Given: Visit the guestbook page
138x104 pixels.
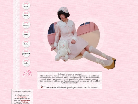Looking at the screenshot, I should [26, 53].
